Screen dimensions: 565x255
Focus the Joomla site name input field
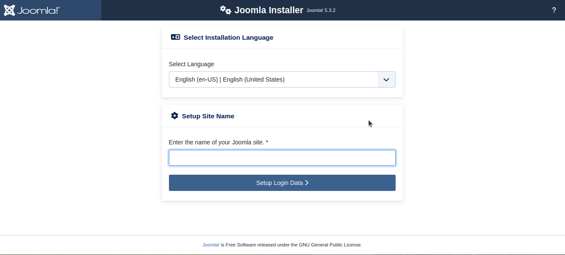[x=282, y=158]
